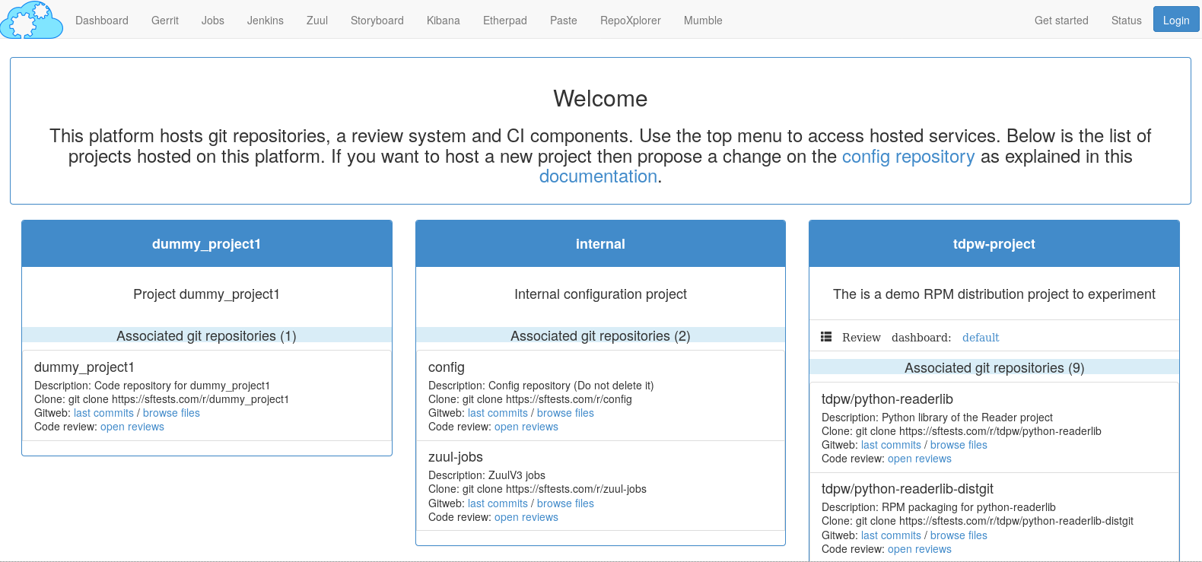
Task: Open the Zuul navigation link
Action: point(317,21)
